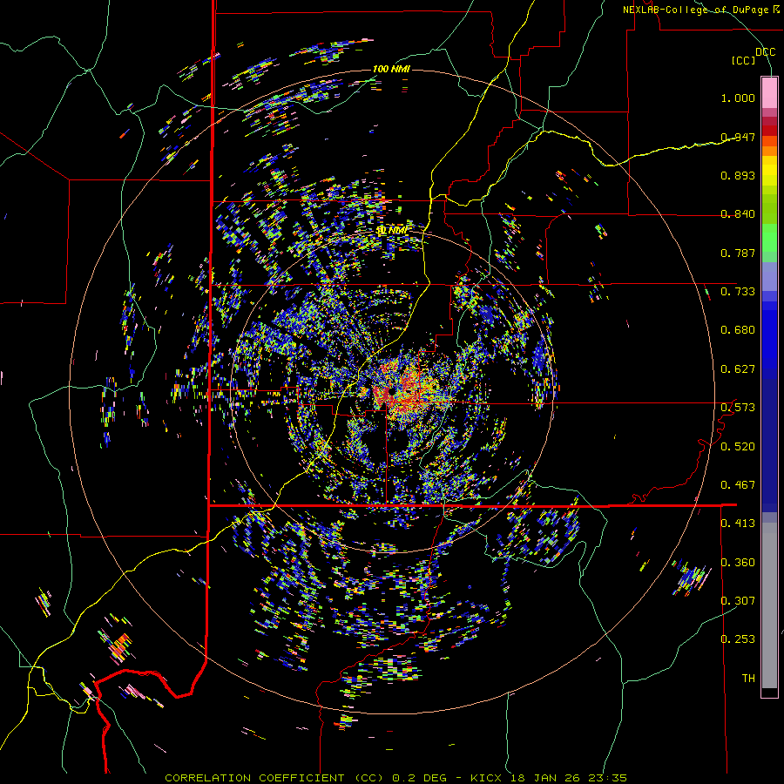Select the 0.360 scale value
This screenshot has height=784, width=784.
click(738, 563)
